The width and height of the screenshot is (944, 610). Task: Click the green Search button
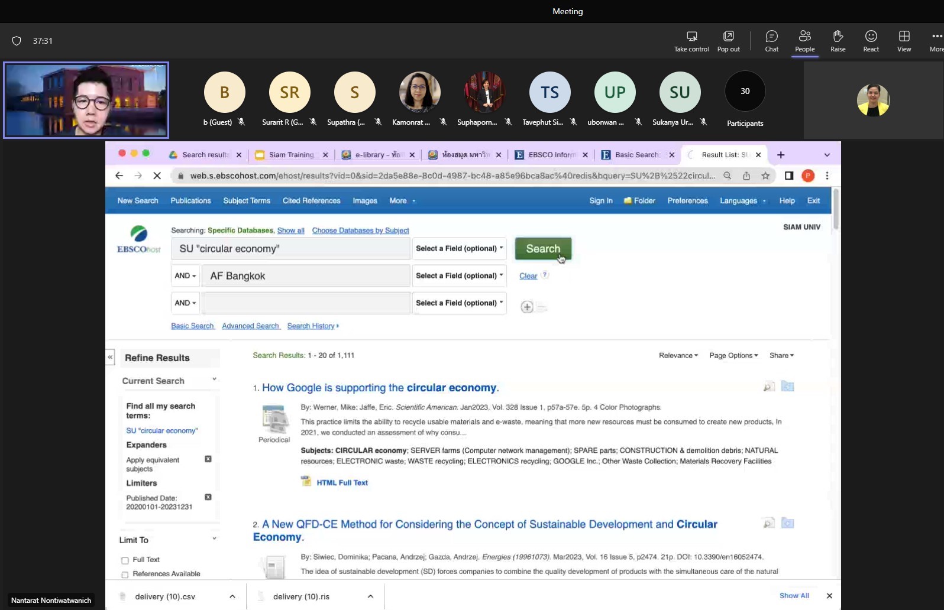tap(542, 249)
